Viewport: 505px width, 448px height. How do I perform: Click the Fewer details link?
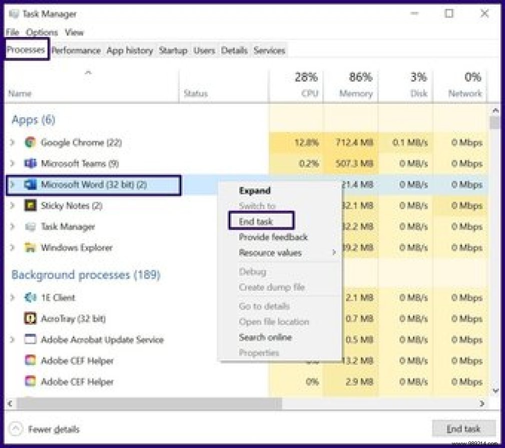tap(54, 429)
